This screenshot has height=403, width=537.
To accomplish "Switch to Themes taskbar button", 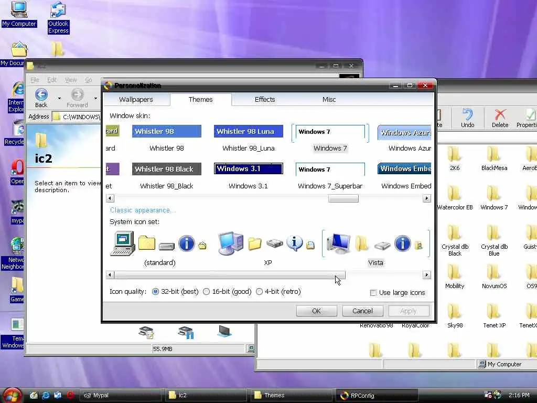I will (291, 395).
